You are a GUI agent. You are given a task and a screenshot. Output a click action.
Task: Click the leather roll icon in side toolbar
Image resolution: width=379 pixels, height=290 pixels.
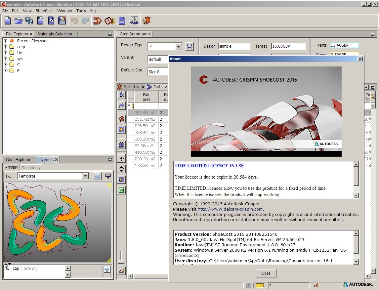122,119
